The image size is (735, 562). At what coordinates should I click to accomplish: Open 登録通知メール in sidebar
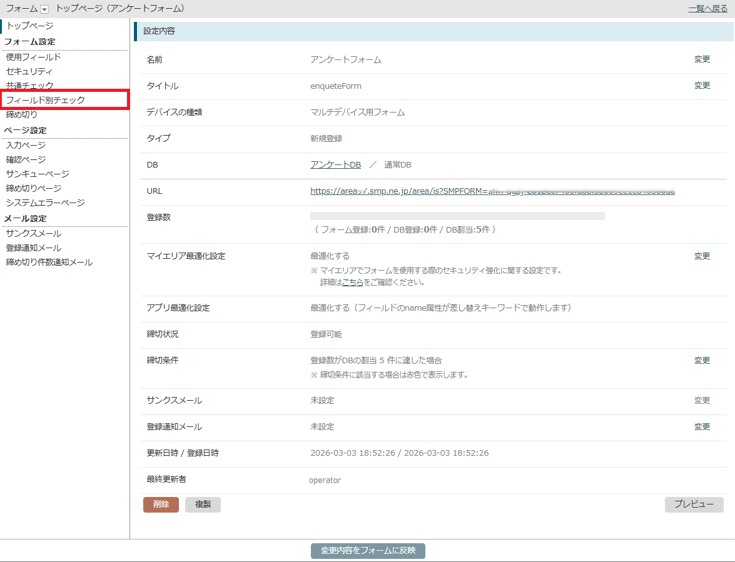[x=33, y=248]
